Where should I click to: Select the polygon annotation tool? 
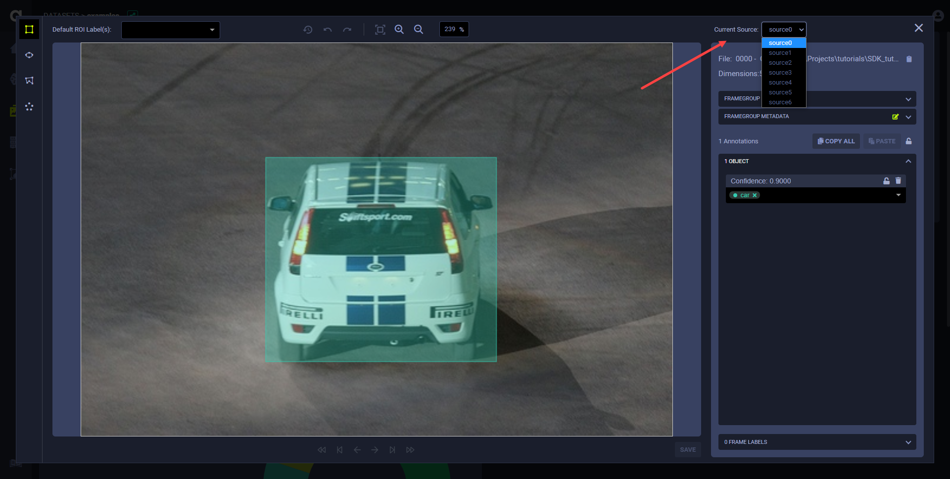(29, 81)
